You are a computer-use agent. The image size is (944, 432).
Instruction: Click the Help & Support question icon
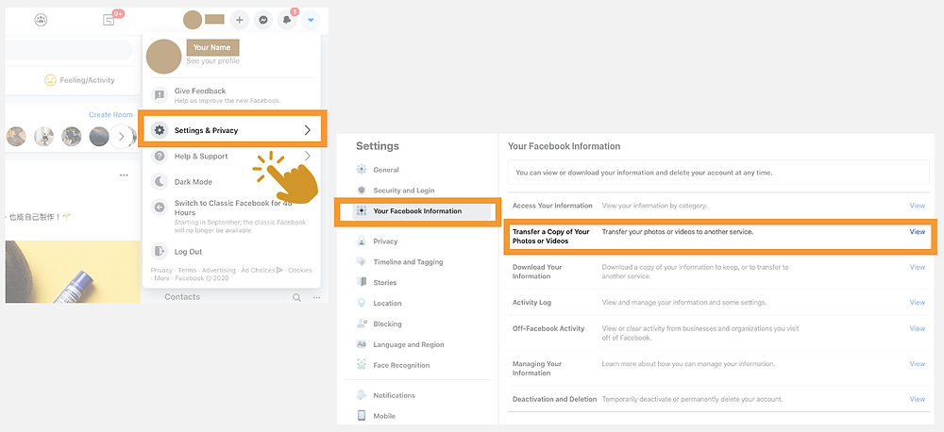[159, 156]
